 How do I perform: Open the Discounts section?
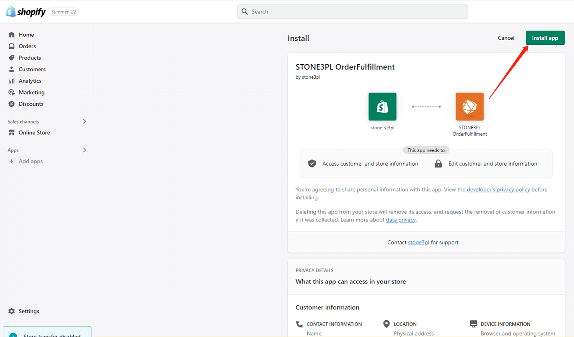tap(31, 104)
